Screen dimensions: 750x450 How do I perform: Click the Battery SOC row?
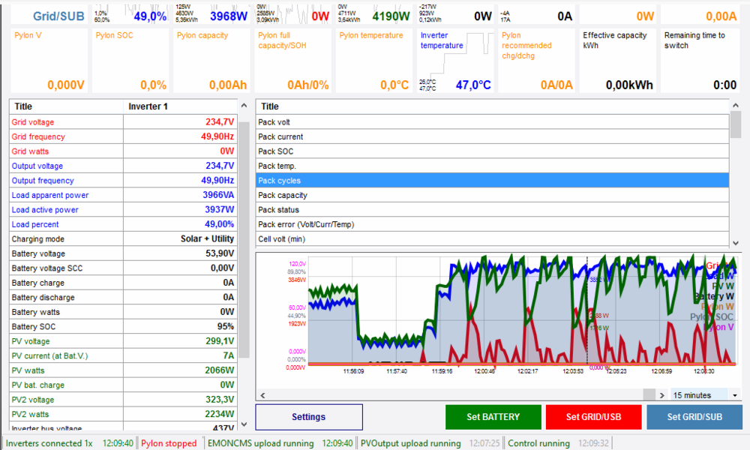pos(123,327)
